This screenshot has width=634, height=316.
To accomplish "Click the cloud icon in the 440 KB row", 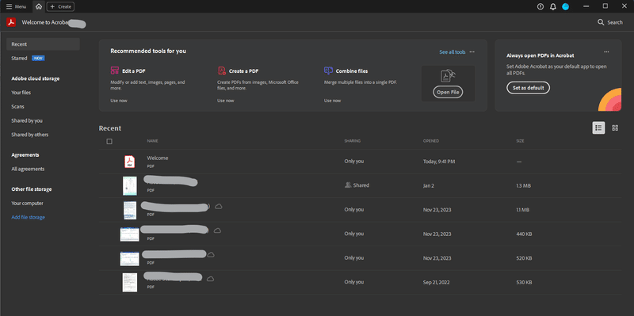I will [x=217, y=230].
